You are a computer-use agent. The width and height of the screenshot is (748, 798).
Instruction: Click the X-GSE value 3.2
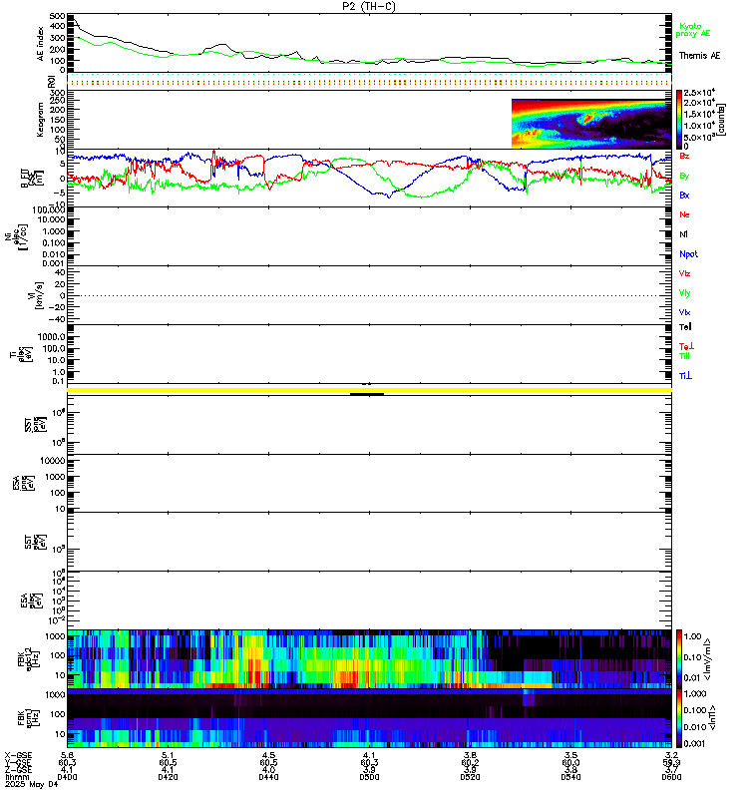671,755
